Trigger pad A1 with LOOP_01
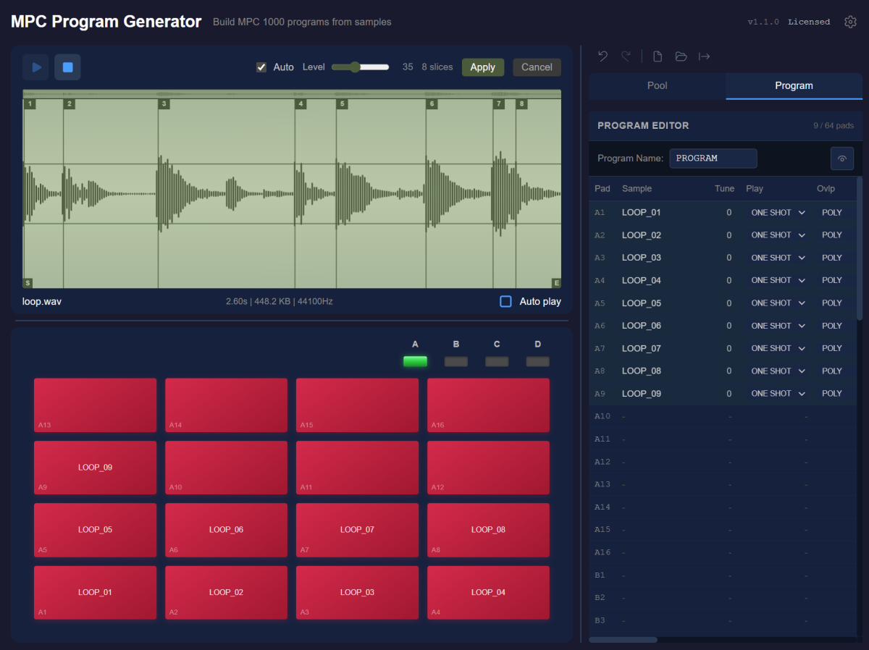This screenshot has height=650, width=869. tap(95, 593)
